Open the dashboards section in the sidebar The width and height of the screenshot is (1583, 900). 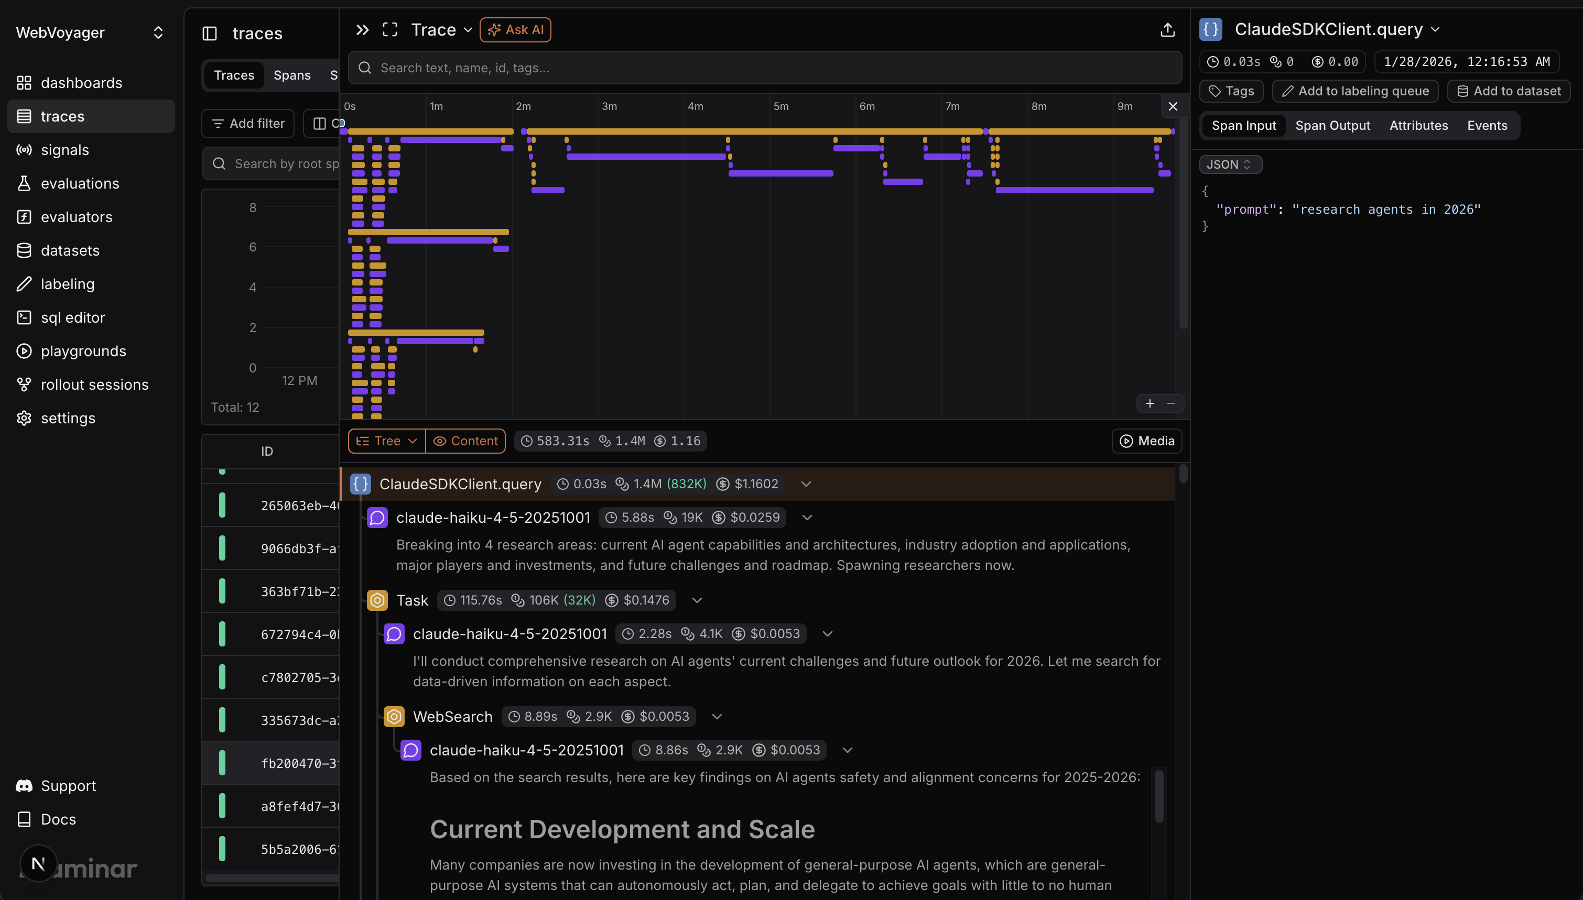click(x=81, y=82)
